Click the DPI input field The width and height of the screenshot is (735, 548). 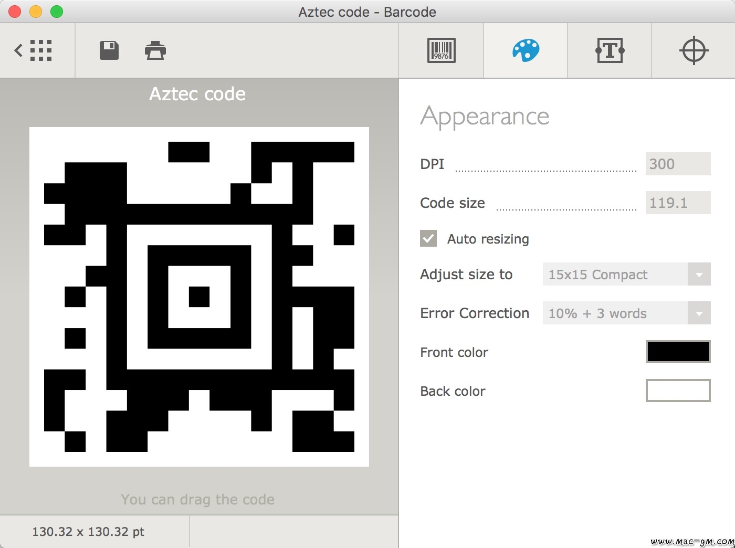[678, 164]
